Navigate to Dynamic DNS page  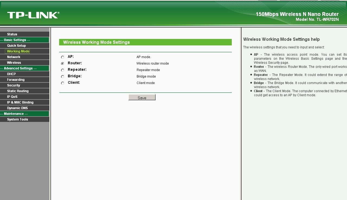pos(17,108)
